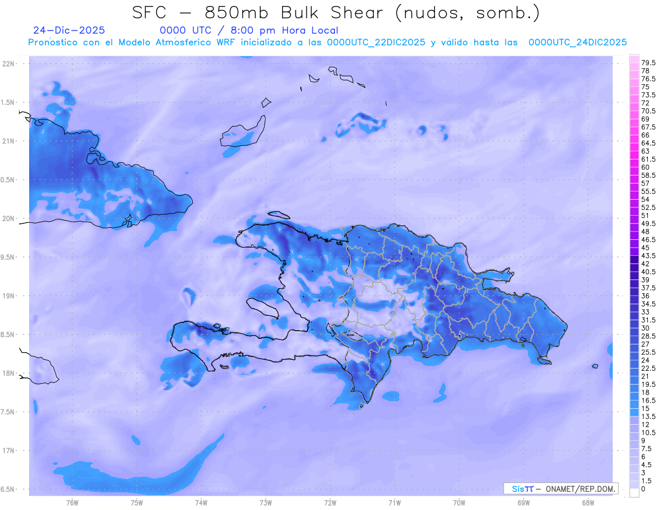This screenshot has height=510, width=660.
Task: Click the "37.5" color scale value
Action: point(648,288)
